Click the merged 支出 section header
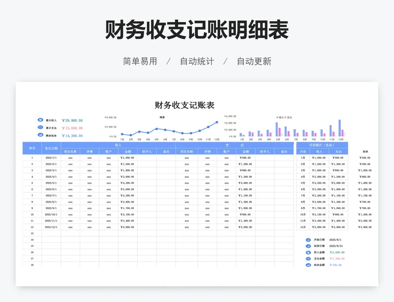394x302 pixels. 235,145
